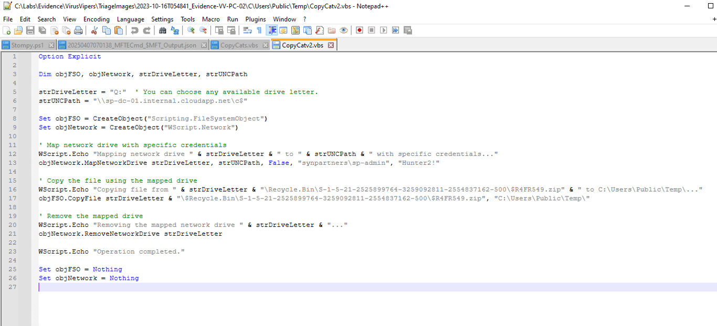
Task: Zoom out using the magnifier minus icon
Action: [203, 30]
